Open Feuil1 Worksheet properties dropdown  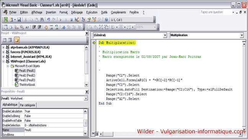point(86,99)
